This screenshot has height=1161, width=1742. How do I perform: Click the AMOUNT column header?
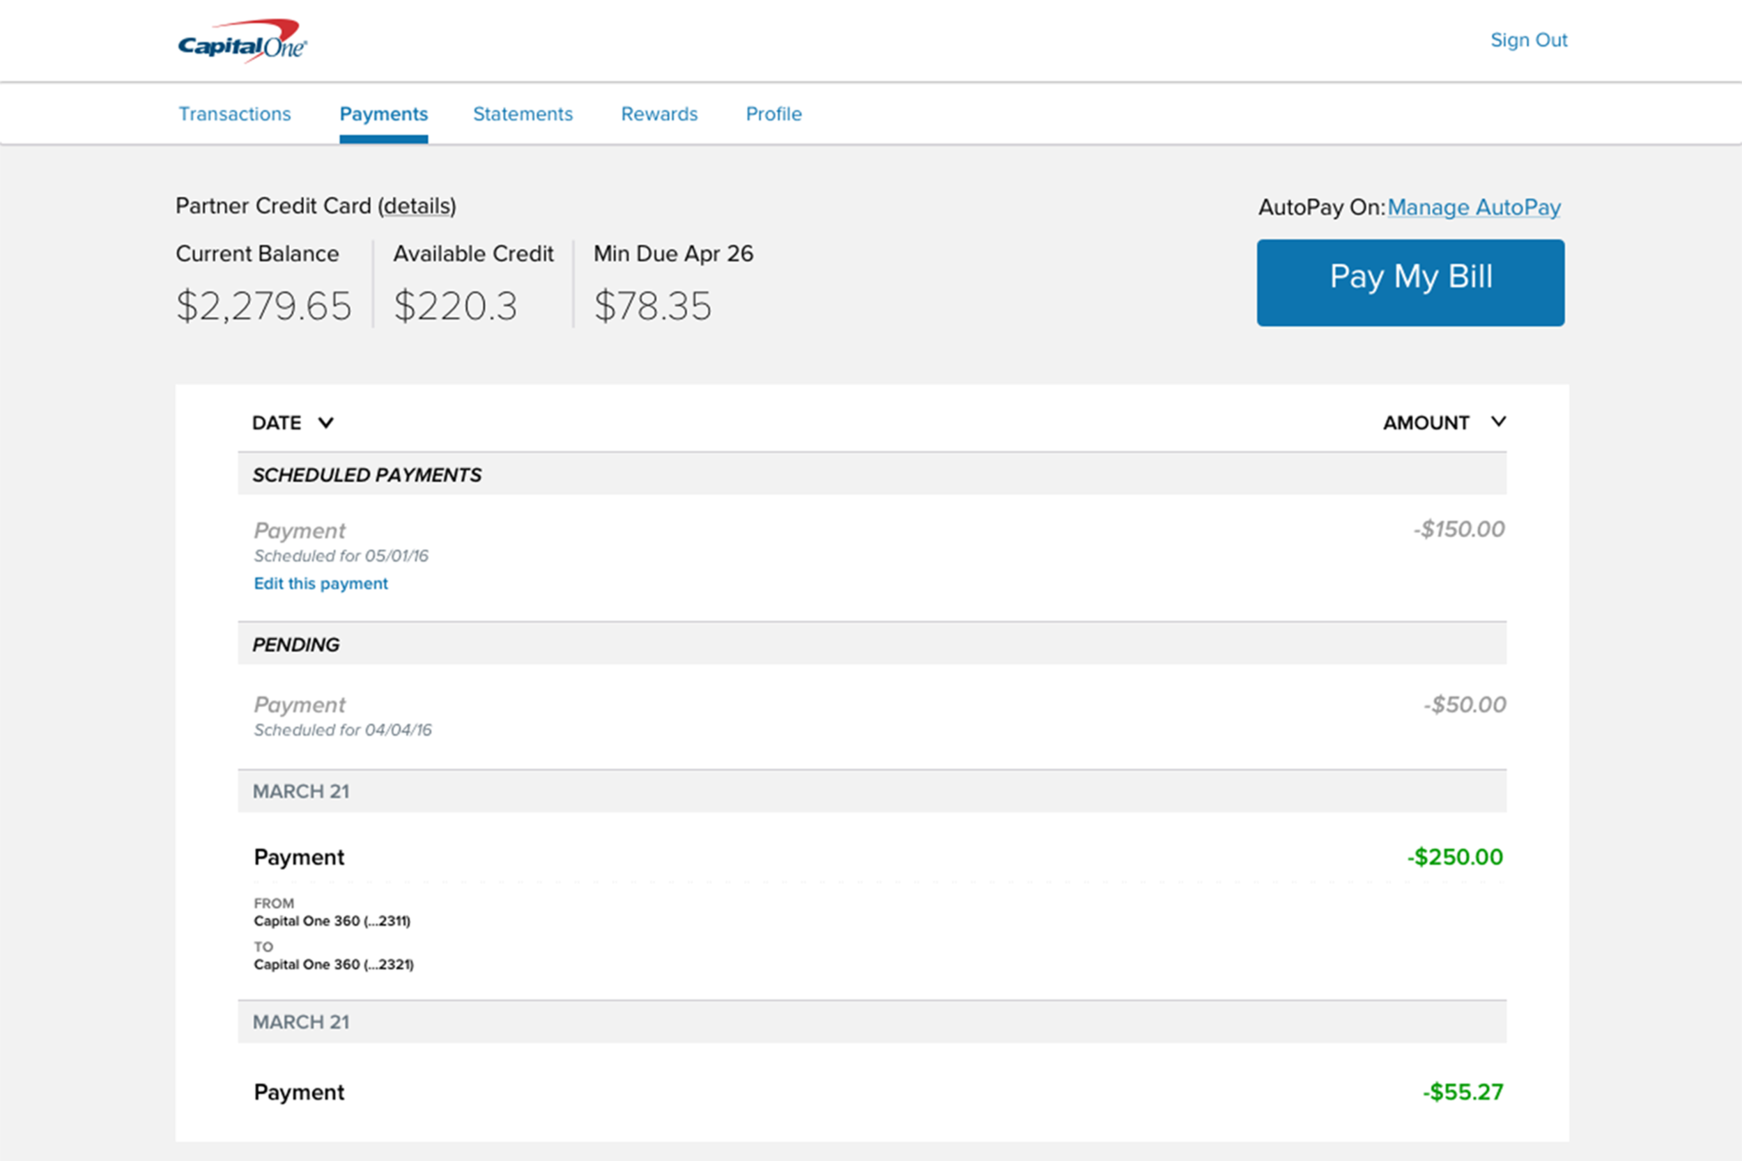coord(1426,423)
